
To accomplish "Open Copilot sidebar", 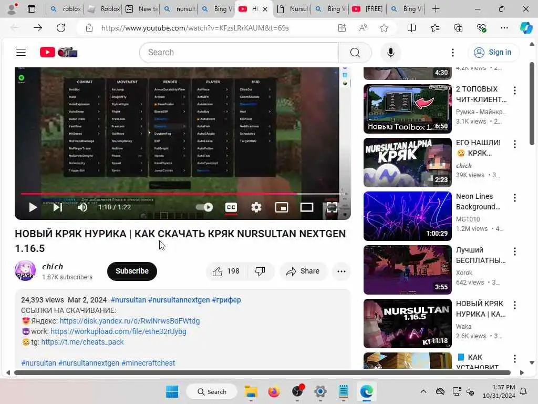I will 526,28.
